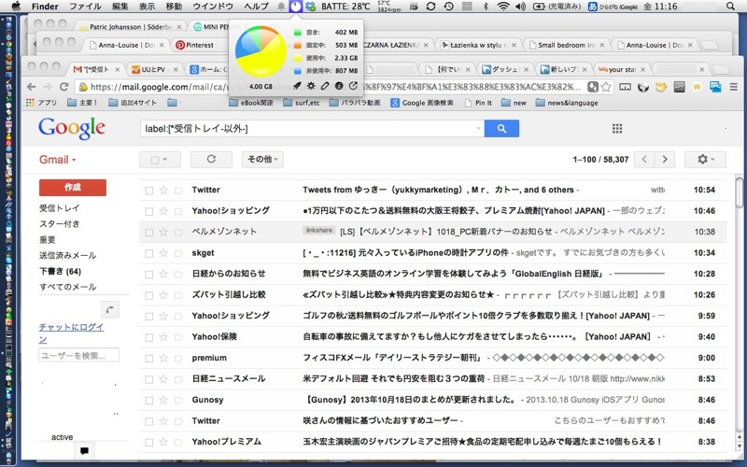Viewport: 747px width, 467px height.
Task: Click the rocket icon in memory popup
Action: point(296,86)
